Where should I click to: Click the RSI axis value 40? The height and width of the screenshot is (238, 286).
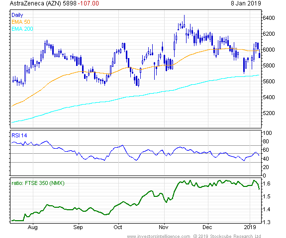266,159
